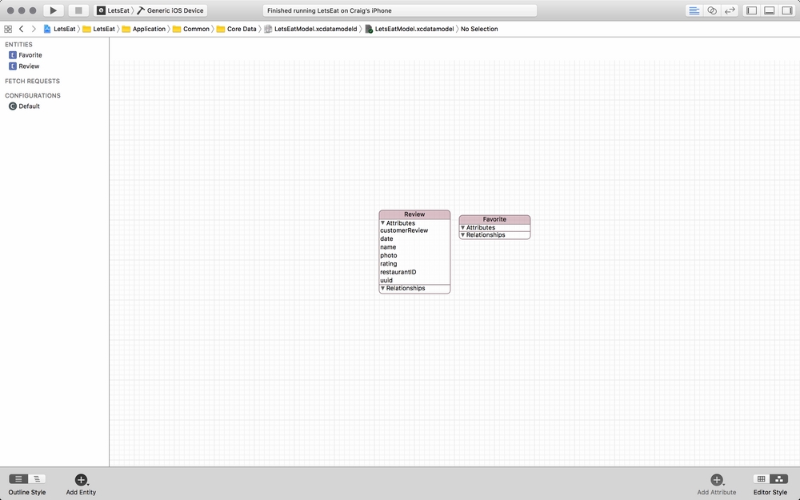Run the LetsEat project

[x=53, y=10]
